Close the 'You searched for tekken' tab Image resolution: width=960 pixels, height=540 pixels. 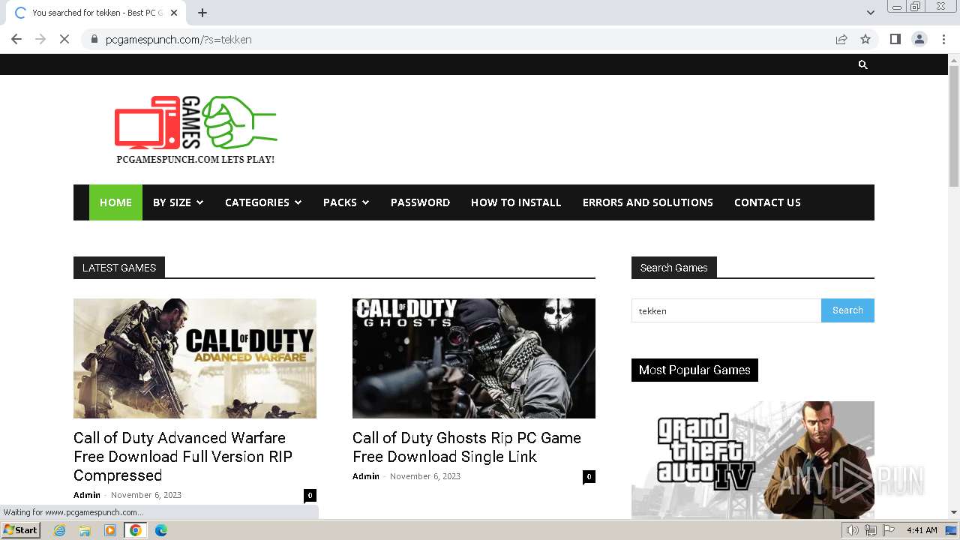point(174,13)
